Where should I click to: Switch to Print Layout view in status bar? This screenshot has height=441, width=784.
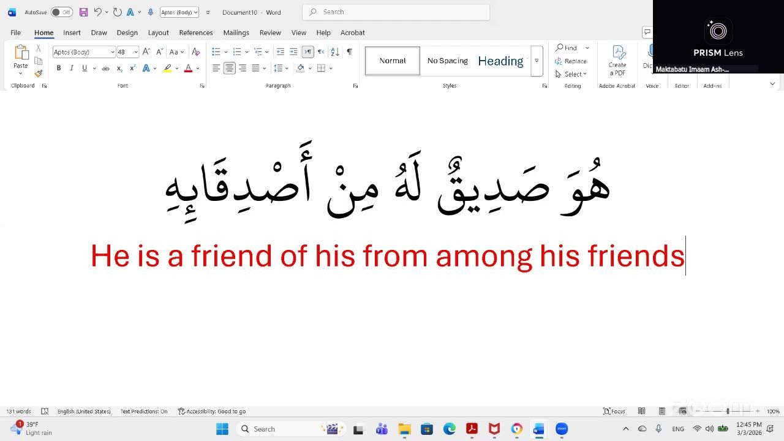pos(662,411)
